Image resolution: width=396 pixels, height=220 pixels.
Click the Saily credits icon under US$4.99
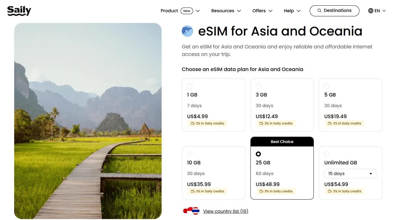click(x=193, y=124)
